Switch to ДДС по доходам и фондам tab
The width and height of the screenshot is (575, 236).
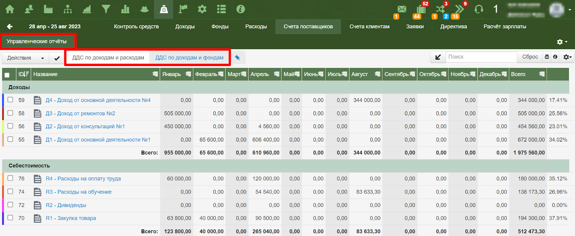(189, 57)
